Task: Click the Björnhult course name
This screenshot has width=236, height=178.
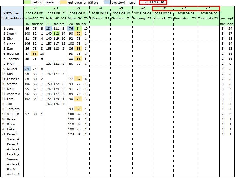Action: click(97, 19)
